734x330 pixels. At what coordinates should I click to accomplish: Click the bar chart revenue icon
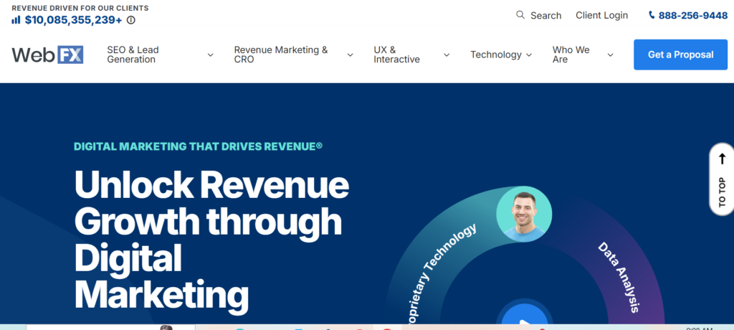pos(16,20)
